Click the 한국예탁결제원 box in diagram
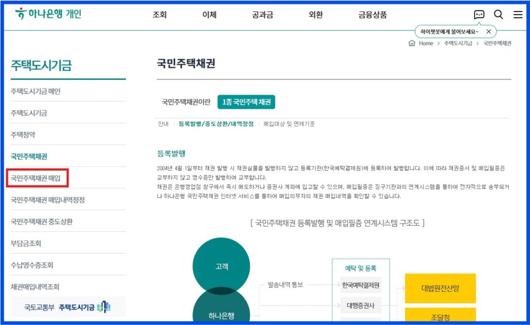 click(361, 285)
